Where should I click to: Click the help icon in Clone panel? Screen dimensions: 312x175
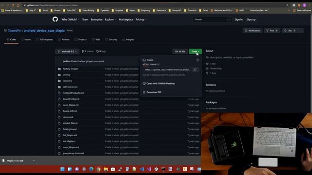coord(197,60)
